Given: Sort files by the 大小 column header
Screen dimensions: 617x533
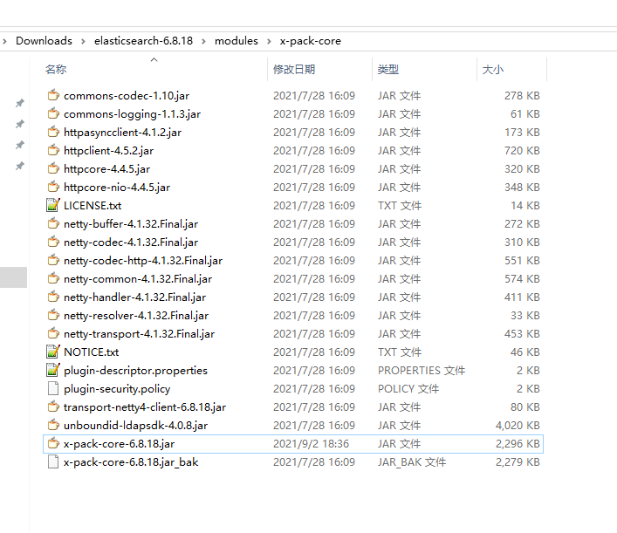Looking at the screenshot, I should [x=493, y=69].
